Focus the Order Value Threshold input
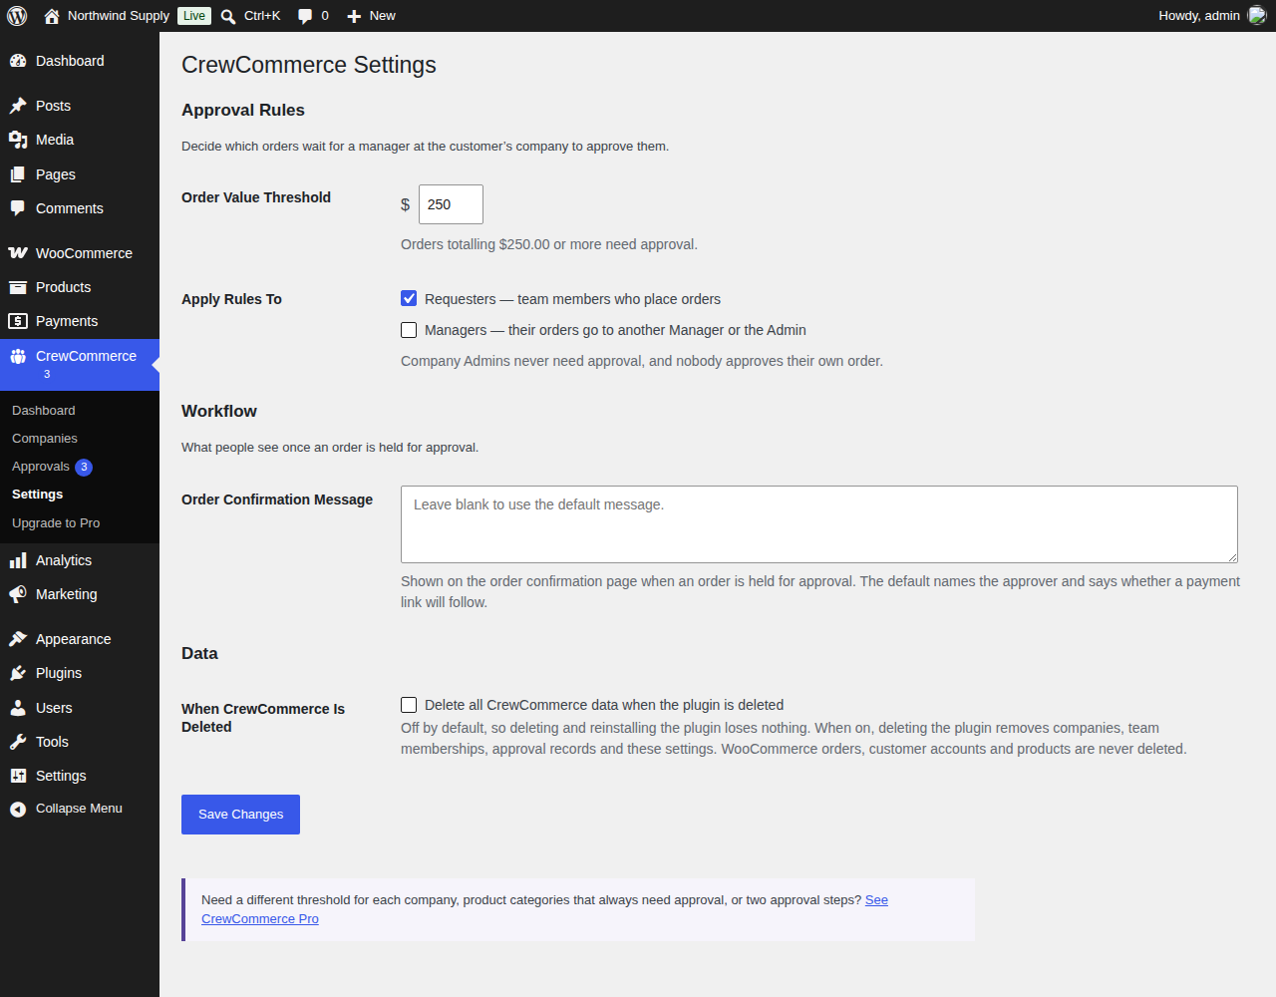The width and height of the screenshot is (1276, 997). 451,204
